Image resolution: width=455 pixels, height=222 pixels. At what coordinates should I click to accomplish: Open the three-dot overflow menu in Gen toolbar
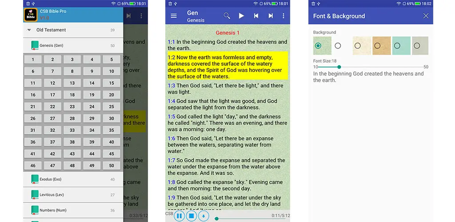coord(283,16)
